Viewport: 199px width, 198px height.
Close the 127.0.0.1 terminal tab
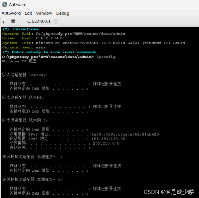[55, 21]
